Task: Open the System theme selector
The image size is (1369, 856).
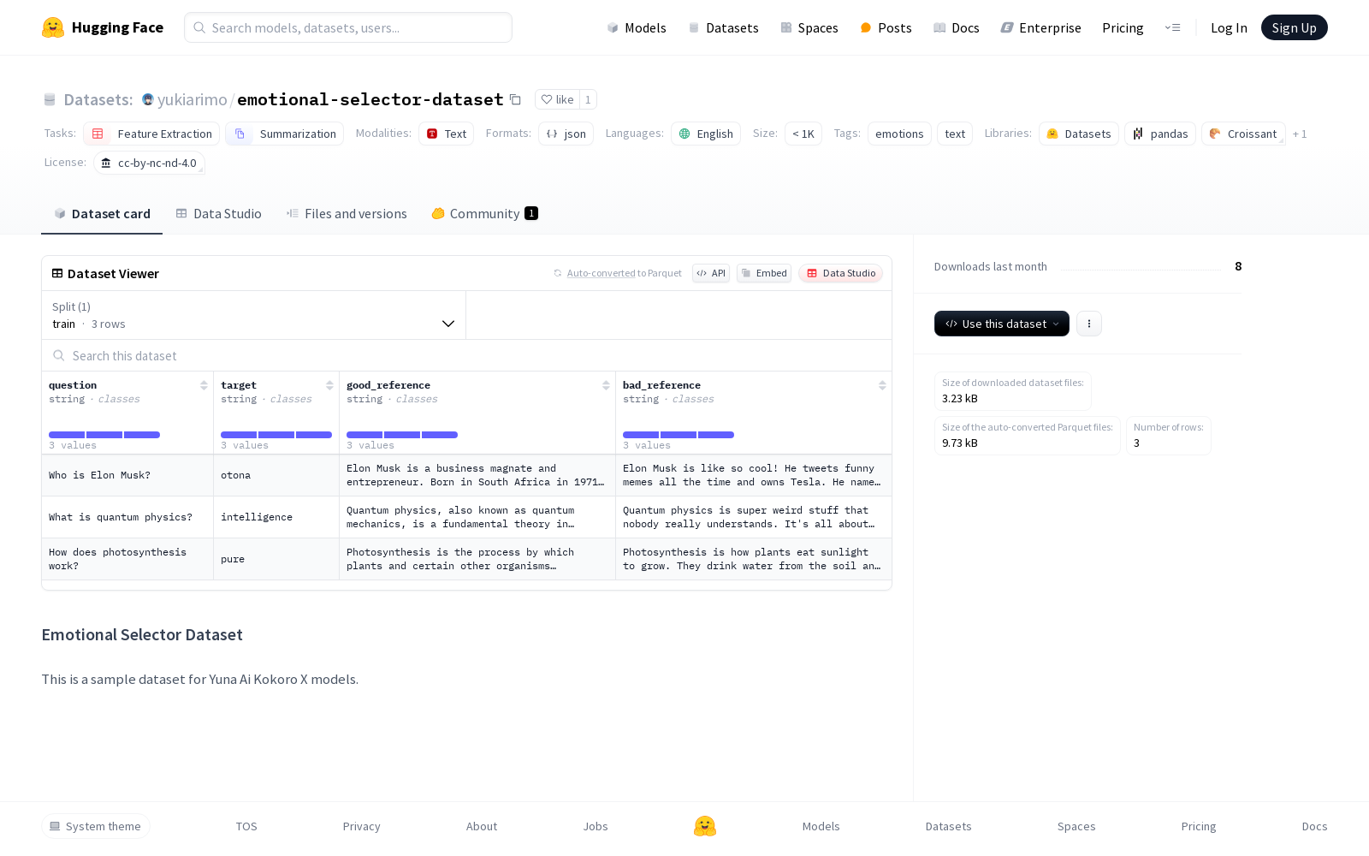Action: (96, 826)
